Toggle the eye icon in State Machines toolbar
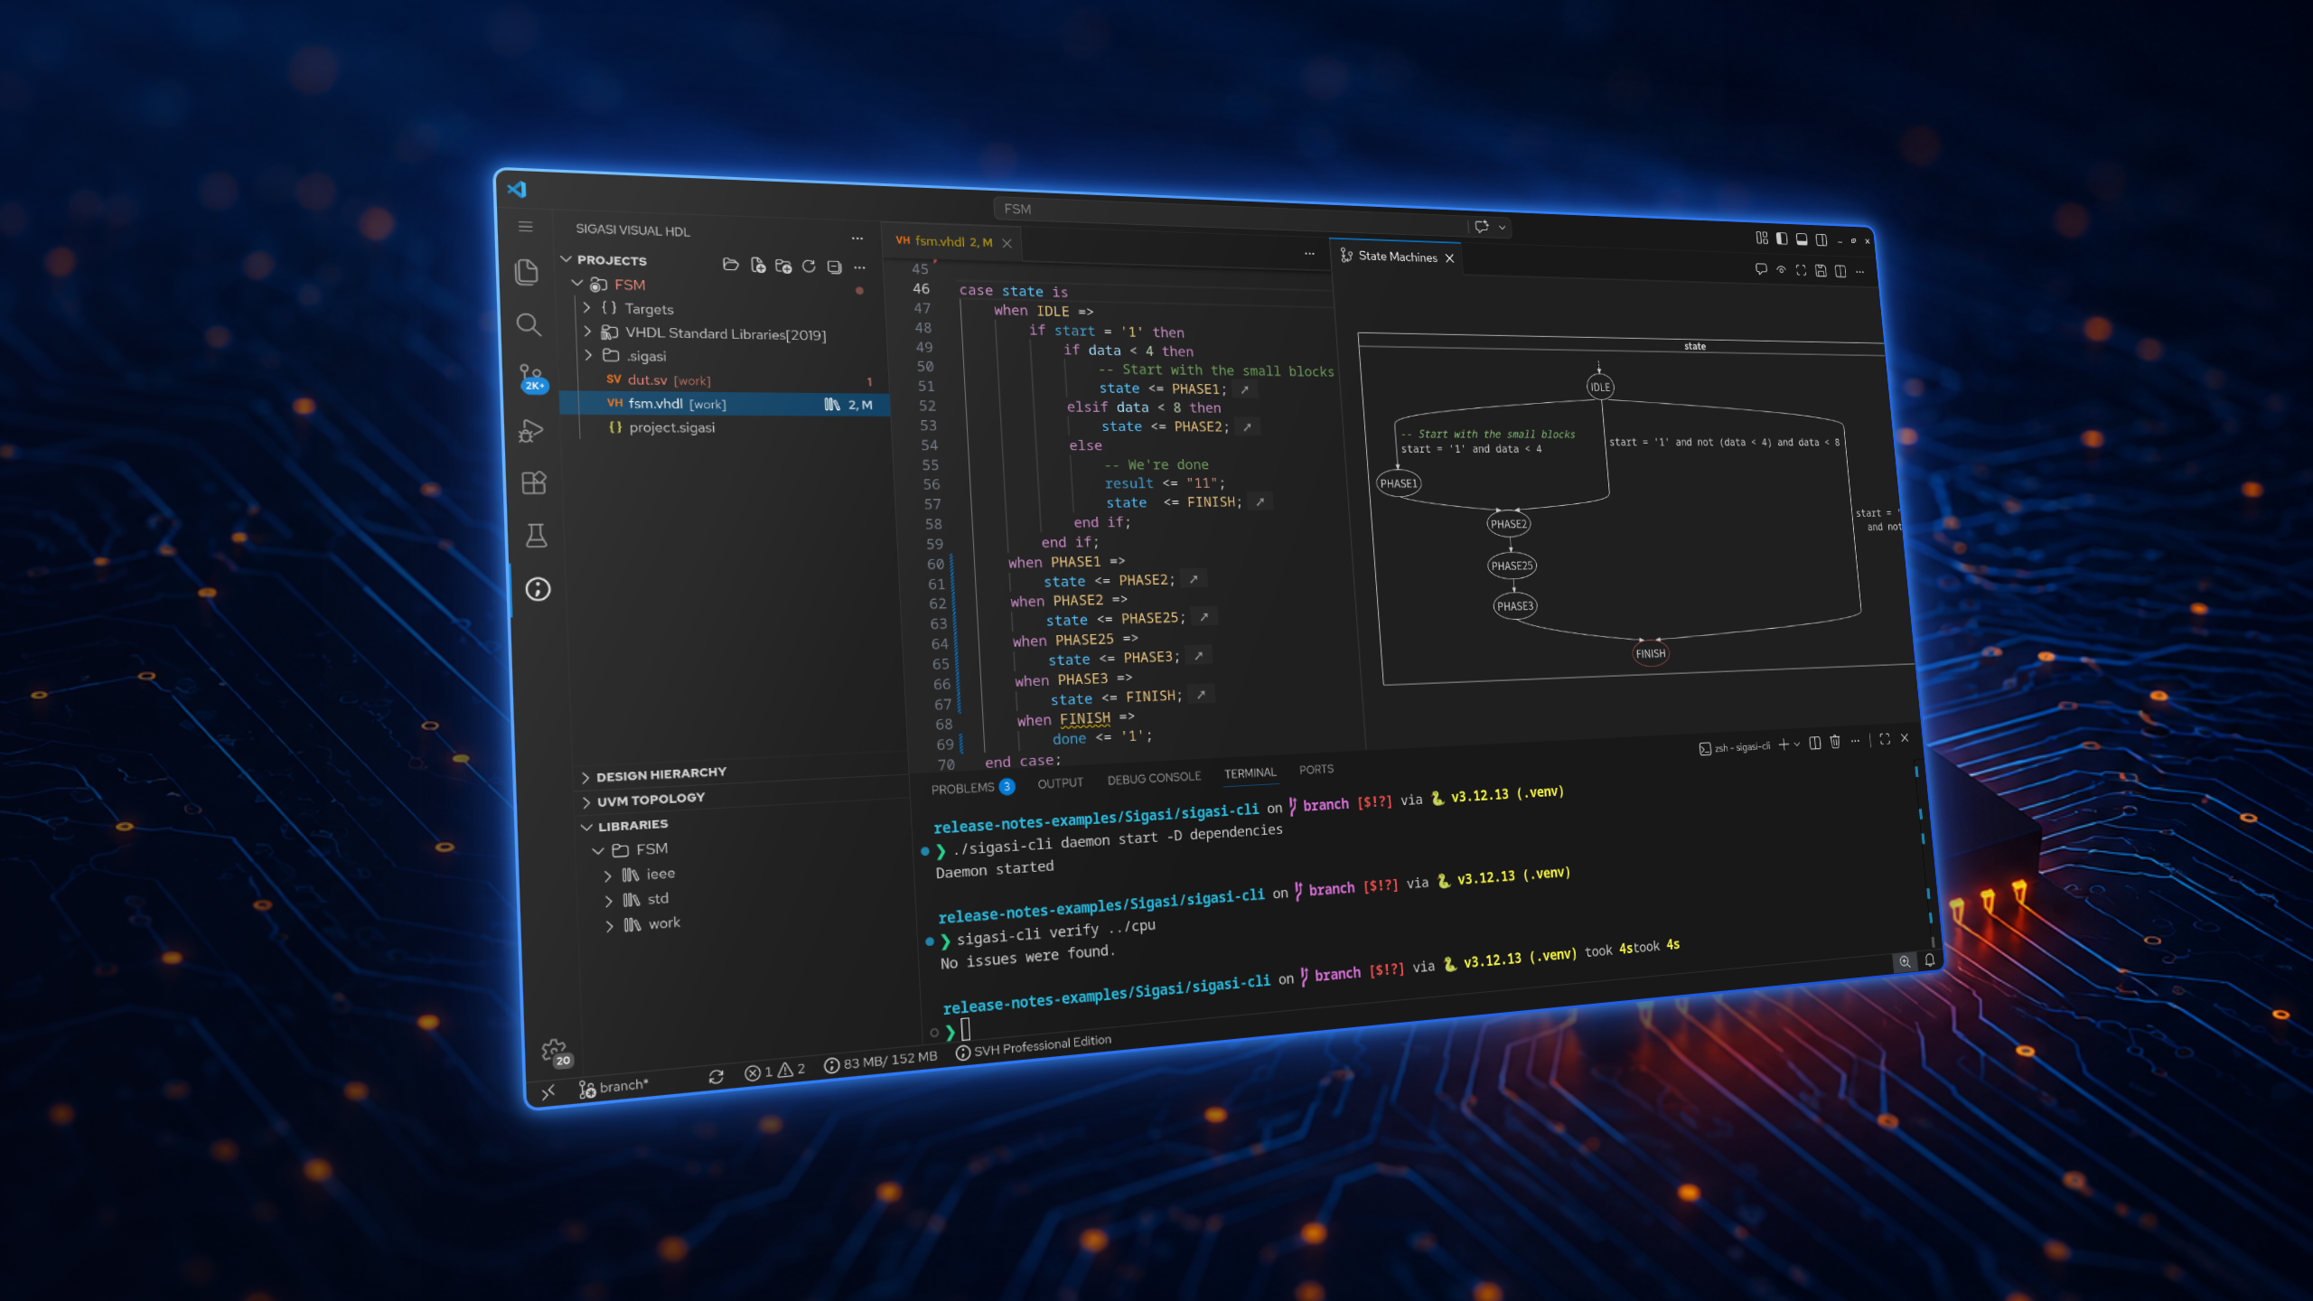Screen dimensions: 2313x1301 (x=1781, y=269)
